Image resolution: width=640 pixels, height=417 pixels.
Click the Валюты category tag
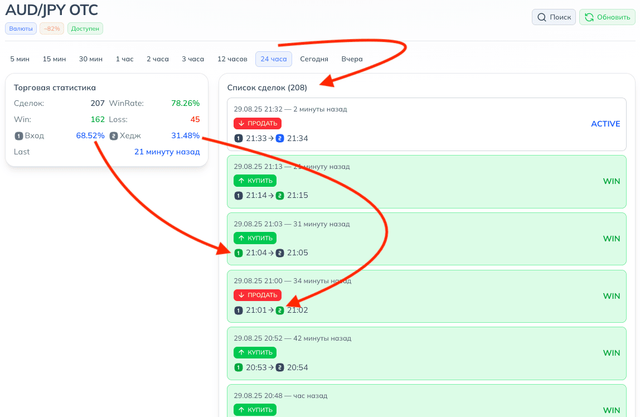[21, 28]
